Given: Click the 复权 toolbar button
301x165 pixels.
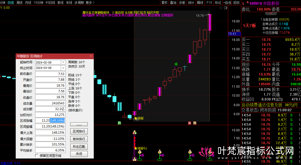Looking at the screenshot, I should click(164, 3).
